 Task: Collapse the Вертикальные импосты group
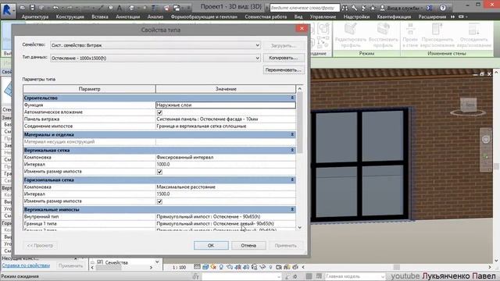click(x=291, y=209)
